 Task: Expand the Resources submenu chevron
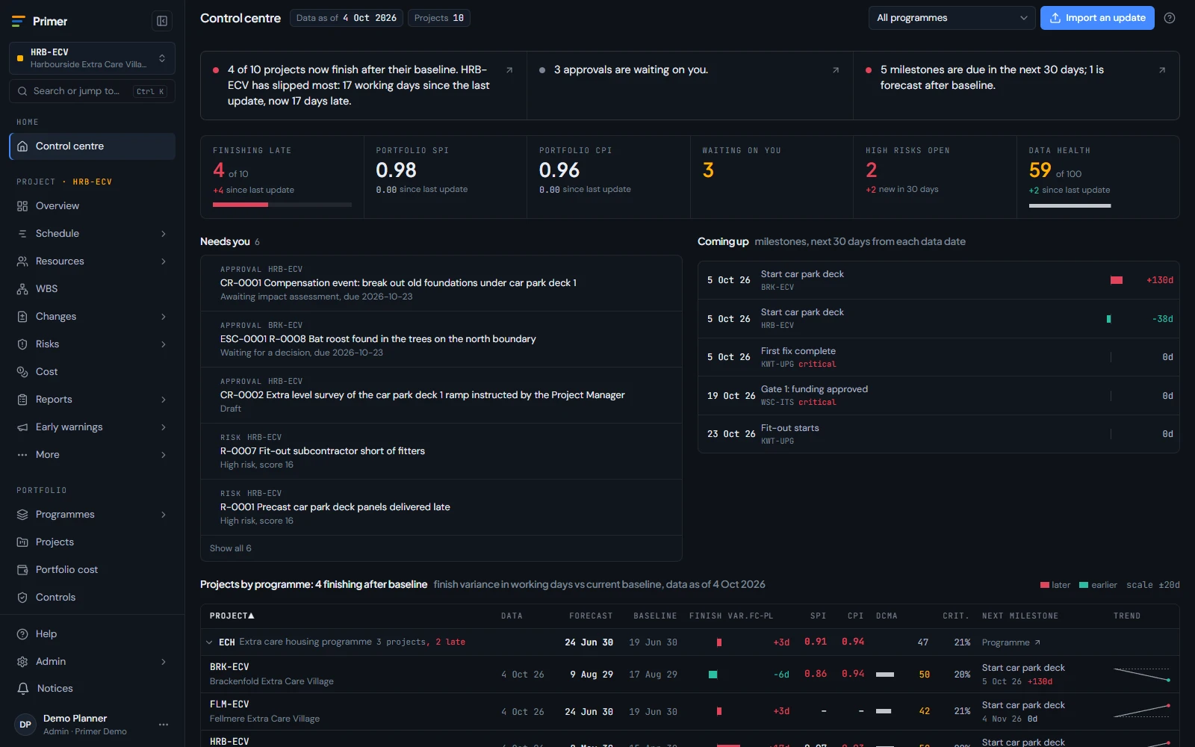(164, 261)
